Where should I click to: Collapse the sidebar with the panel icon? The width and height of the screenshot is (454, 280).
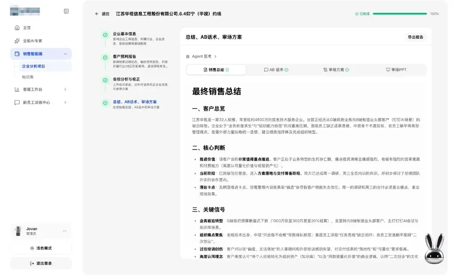[x=67, y=11]
